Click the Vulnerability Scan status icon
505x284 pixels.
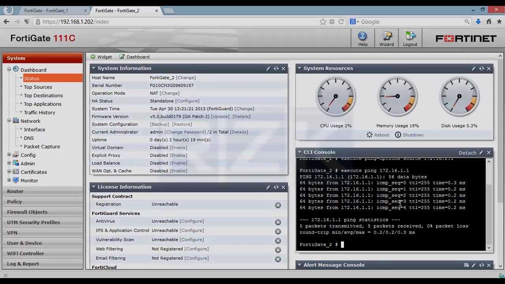(x=278, y=241)
